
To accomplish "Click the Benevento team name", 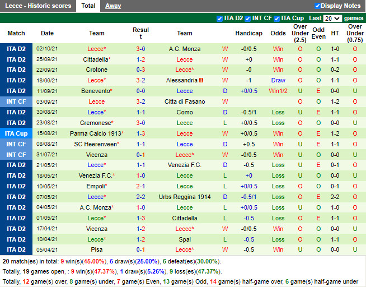I will [x=95, y=91].
